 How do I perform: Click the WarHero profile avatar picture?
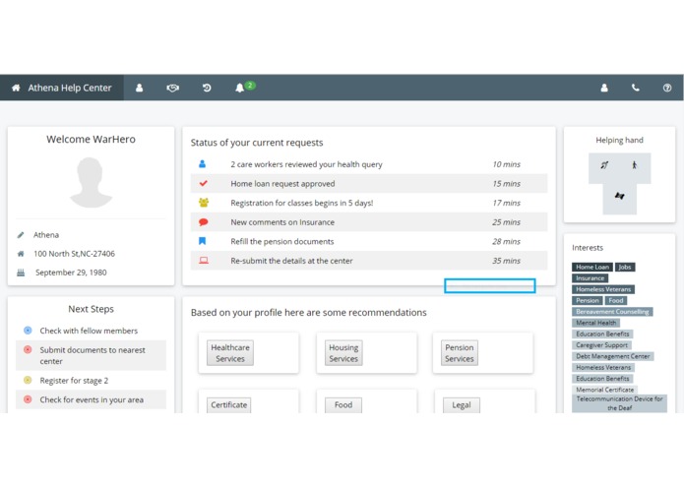(x=91, y=182)
